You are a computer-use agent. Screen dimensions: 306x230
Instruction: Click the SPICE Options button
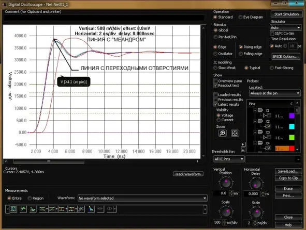pyautogui.click(x=286, y=57)
